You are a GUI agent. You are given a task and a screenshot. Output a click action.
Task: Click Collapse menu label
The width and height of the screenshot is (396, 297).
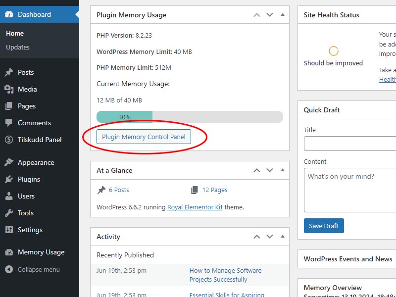(x=39, y=269)
